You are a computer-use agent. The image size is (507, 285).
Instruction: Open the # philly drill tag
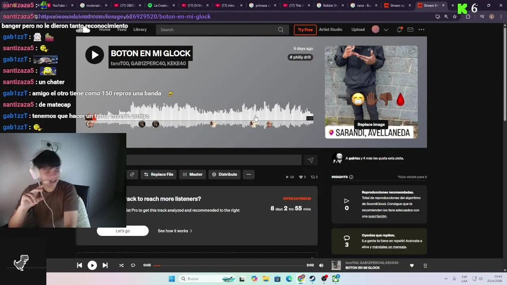point(300,57)
